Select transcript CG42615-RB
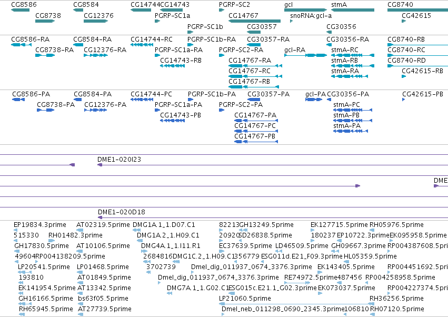Image resolution: width=448 pixels, height=317 pixels. (404, 76)
